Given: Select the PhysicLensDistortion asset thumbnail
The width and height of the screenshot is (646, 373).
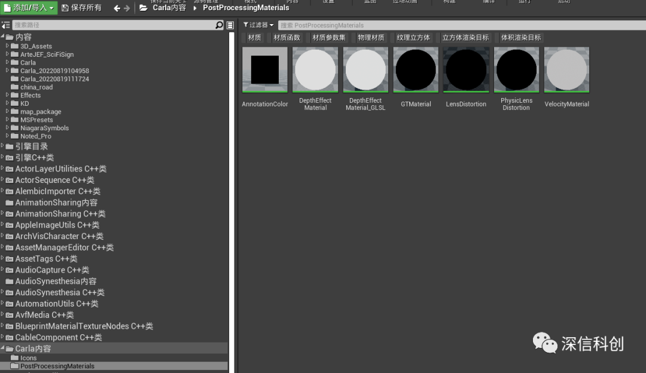Looking at the screenshot, I should coord(516,69).
